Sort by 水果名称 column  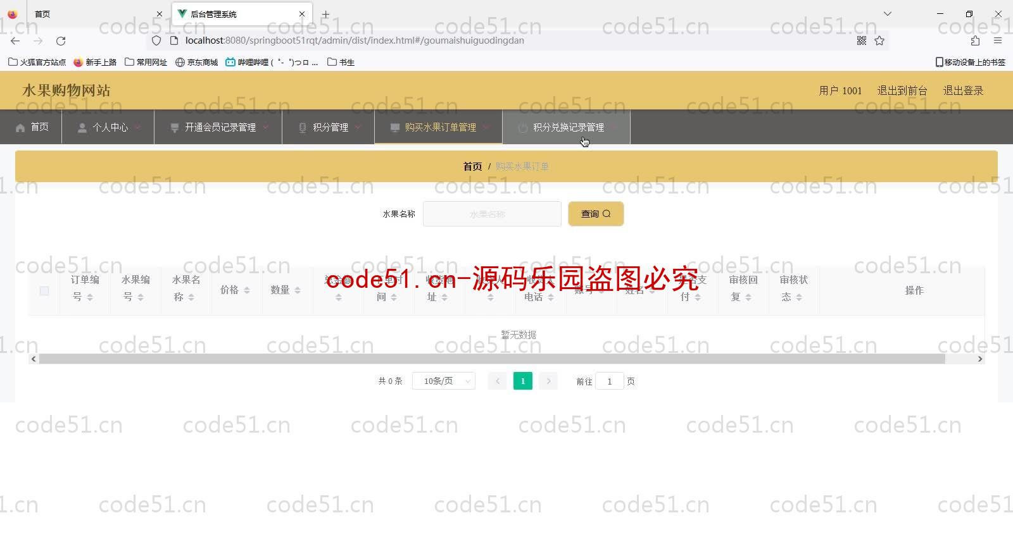(x=191, y=297)
